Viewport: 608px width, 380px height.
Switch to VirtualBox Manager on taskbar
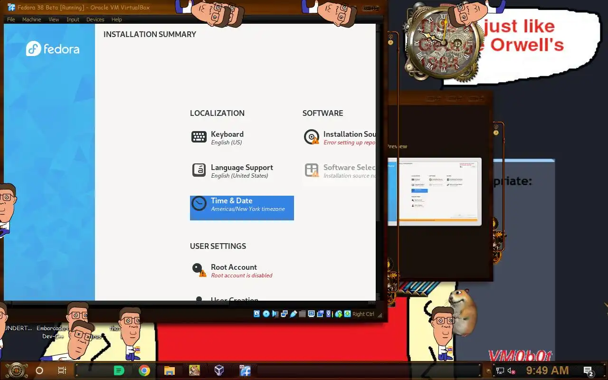(219, 370)
